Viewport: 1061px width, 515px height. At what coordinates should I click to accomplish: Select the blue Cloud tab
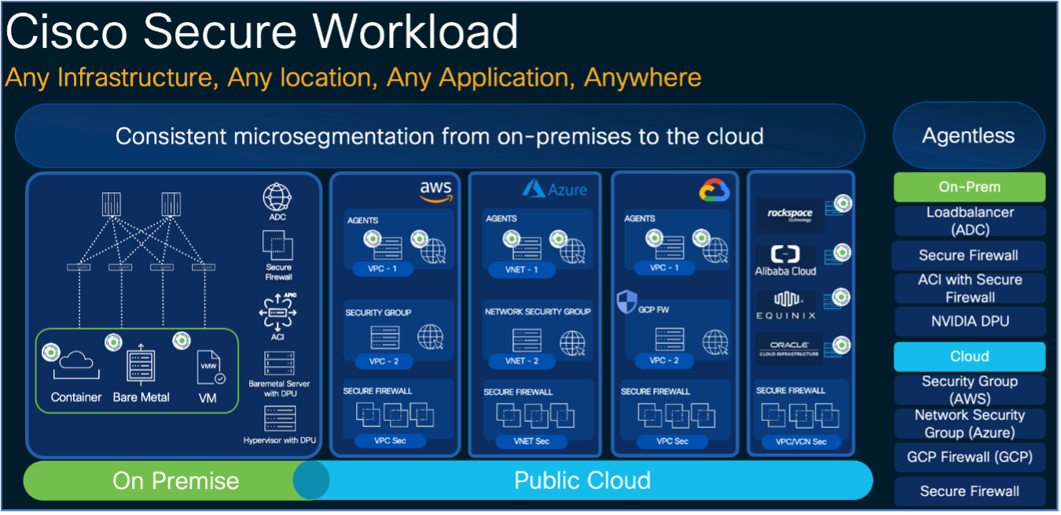click(969, 356)
